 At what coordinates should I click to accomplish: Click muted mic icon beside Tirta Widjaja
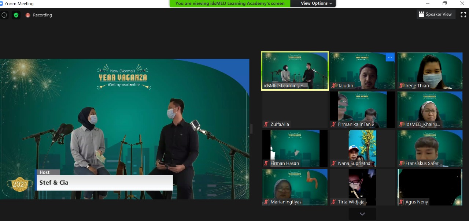[334, 202]
